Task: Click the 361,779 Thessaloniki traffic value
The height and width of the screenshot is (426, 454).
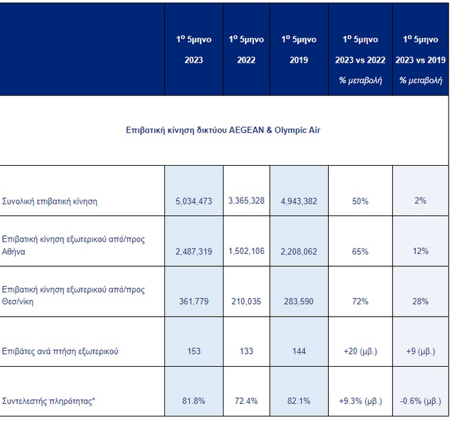Action: click(x=193, y=301)
